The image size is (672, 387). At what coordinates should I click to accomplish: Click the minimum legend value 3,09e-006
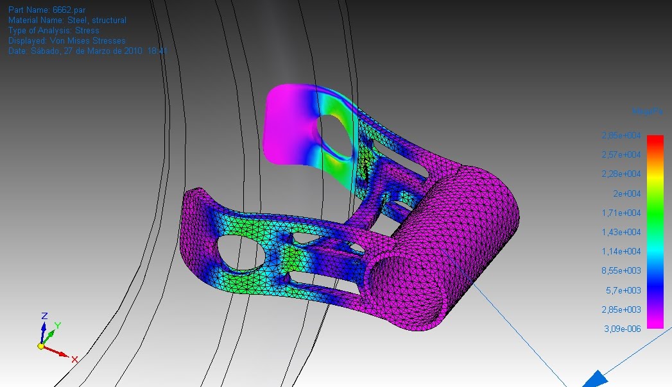[621, 329]
